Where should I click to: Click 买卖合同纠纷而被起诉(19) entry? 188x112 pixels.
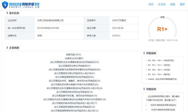click(75, 92)
